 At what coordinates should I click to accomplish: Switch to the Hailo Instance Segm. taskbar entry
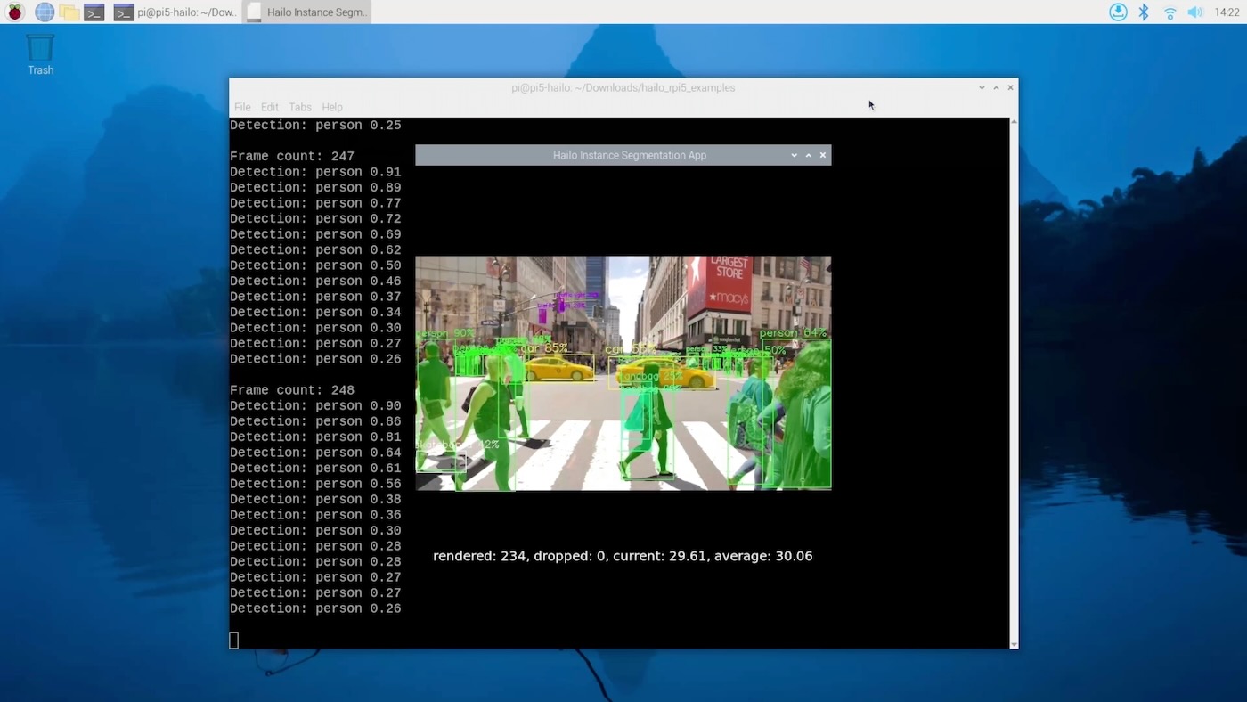306,12
